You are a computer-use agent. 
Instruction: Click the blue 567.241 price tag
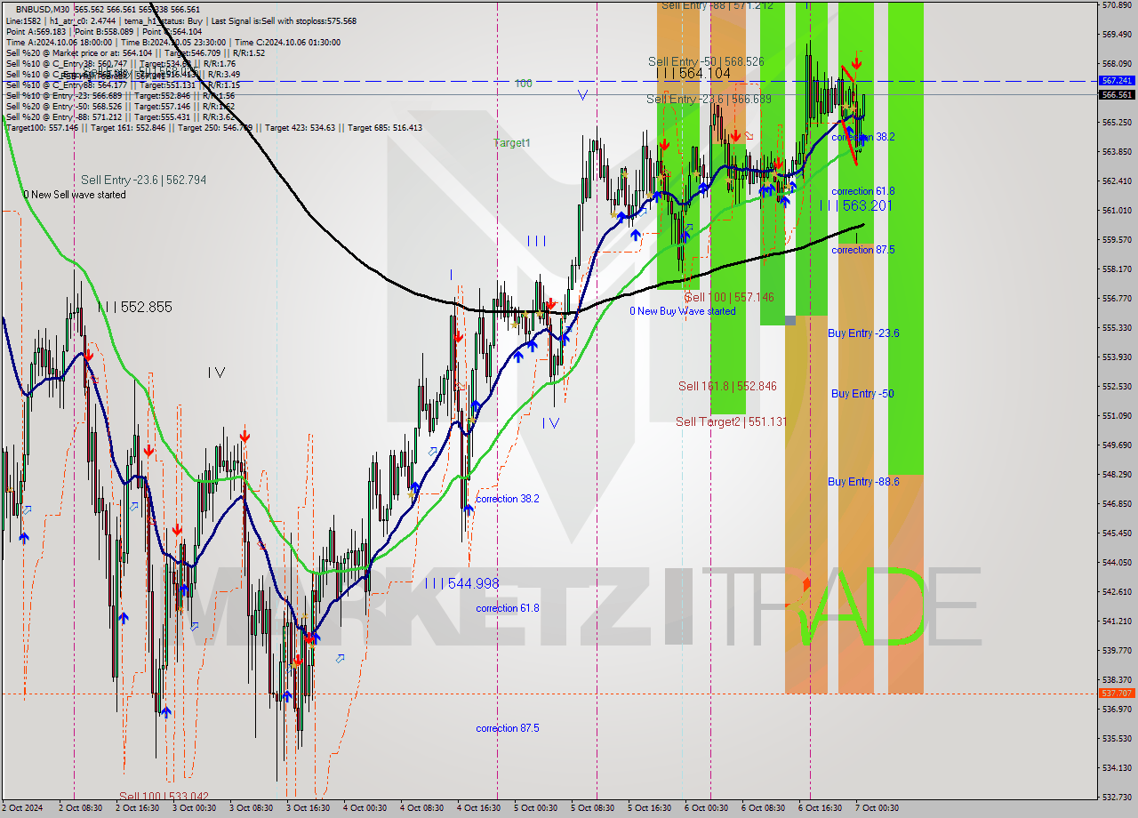click(x=1117, y=80)
